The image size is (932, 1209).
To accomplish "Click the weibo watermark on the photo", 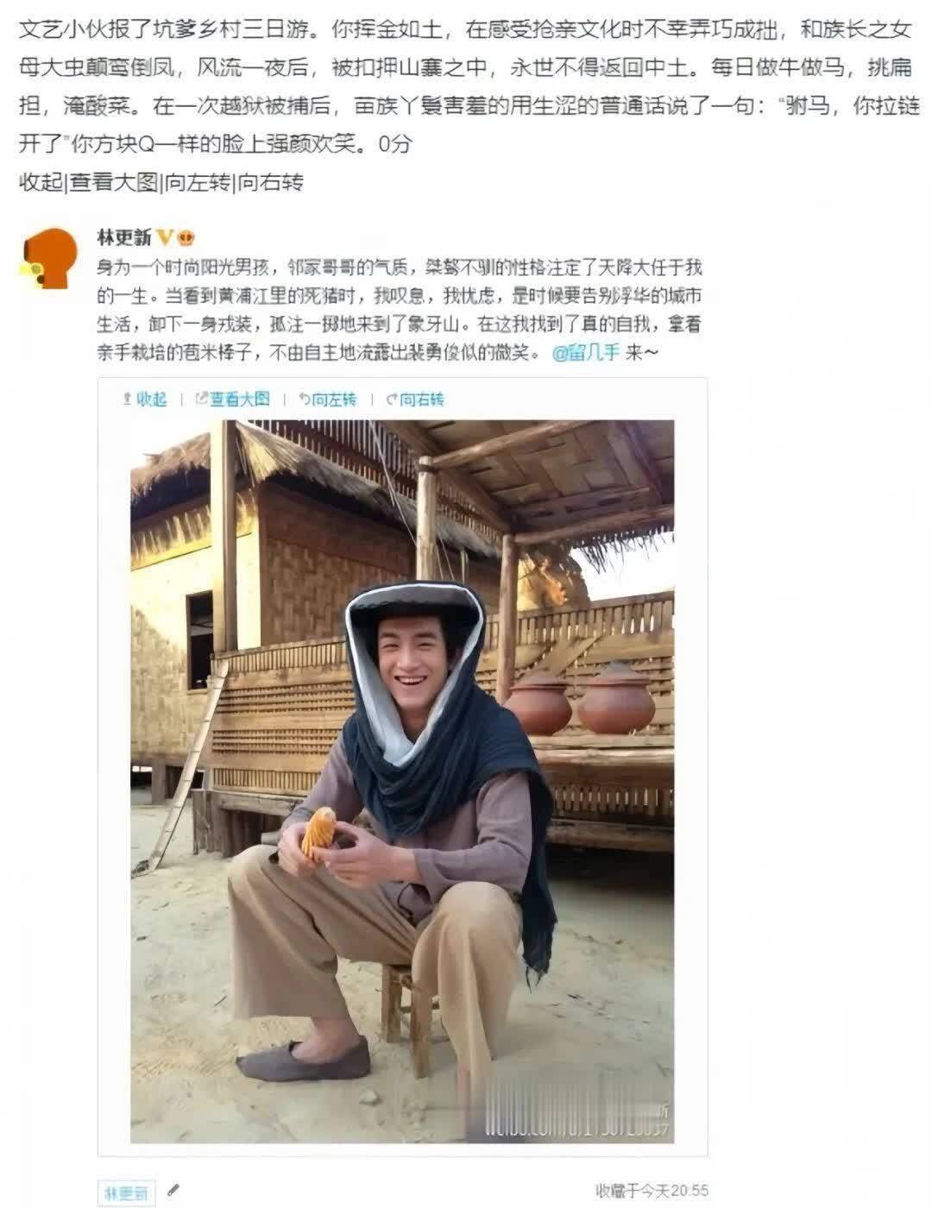I will 577,1119.
